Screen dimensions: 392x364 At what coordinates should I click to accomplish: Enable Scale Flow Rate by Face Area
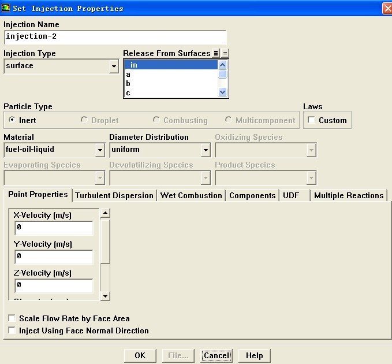coord(12,318)
